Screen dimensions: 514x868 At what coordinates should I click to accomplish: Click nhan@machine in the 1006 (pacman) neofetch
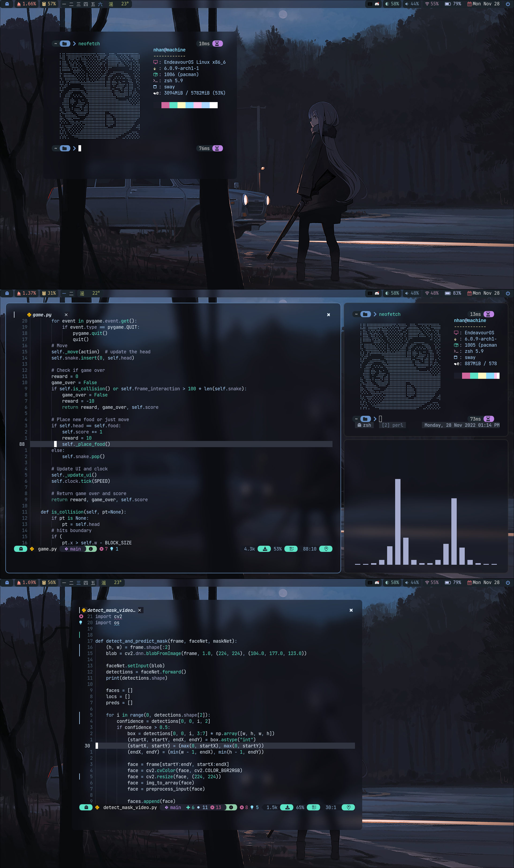coord(169,50)
